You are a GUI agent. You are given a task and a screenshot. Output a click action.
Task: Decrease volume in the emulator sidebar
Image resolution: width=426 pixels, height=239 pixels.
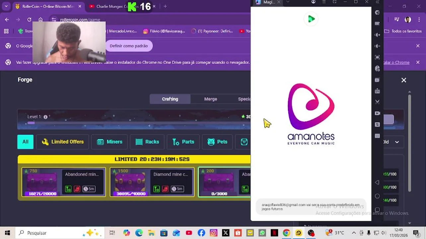[377, 46]
